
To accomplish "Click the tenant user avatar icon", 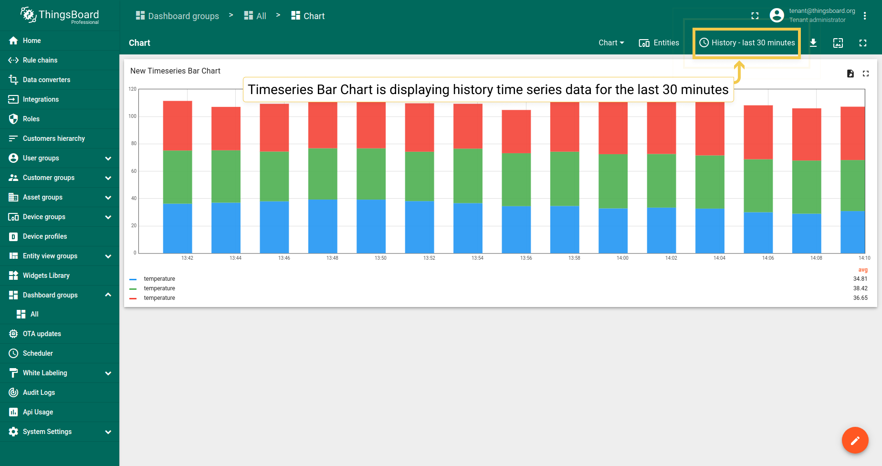I will [777, 15].
